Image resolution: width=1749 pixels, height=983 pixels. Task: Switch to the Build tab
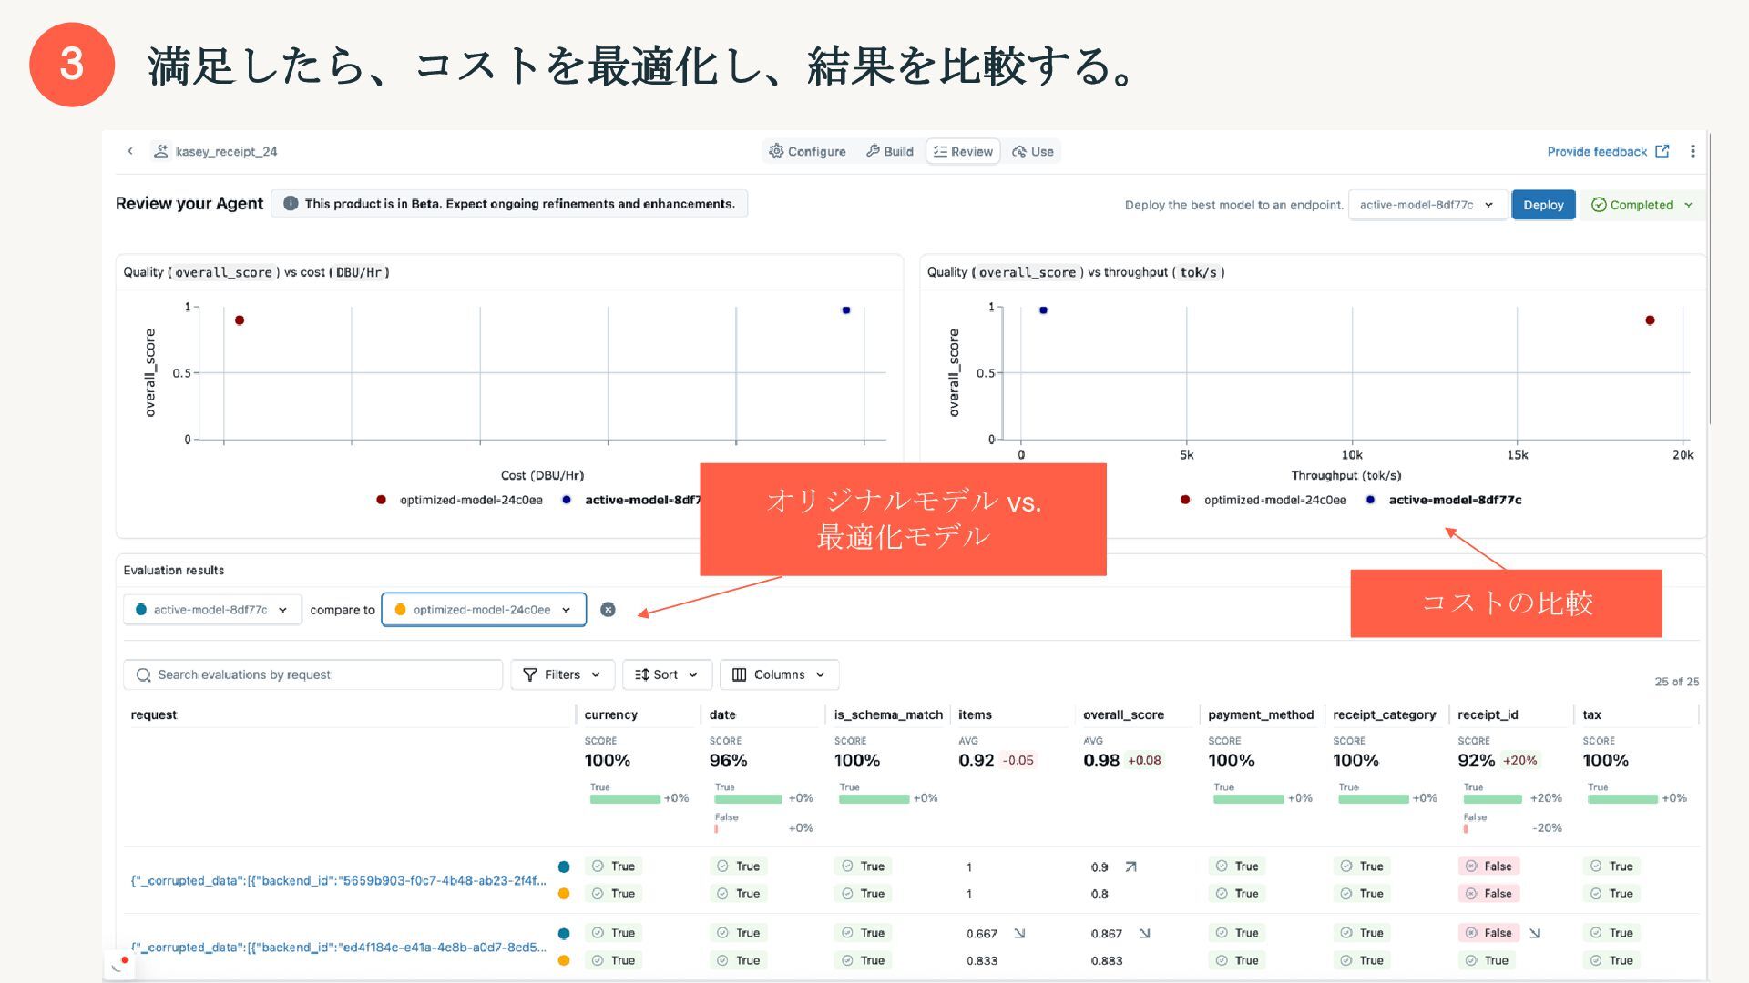coord(889,151)
